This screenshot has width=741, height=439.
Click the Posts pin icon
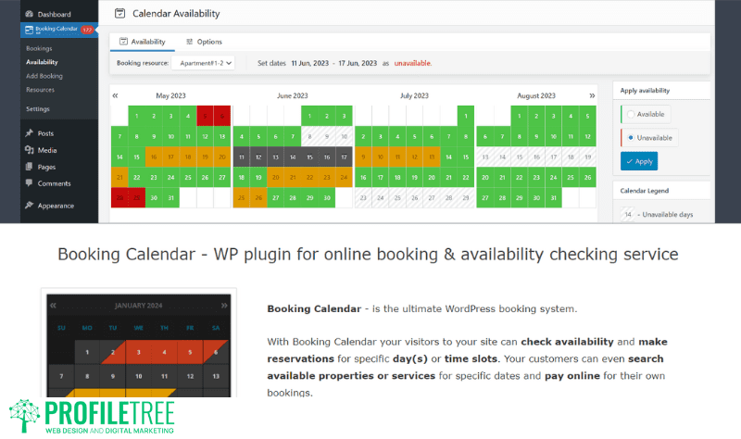click(30, 133)
